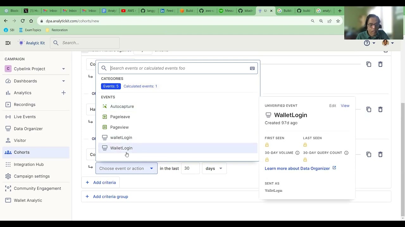
Task: Edit the WalletLogin event definition
Action: [x=333, y=106]
